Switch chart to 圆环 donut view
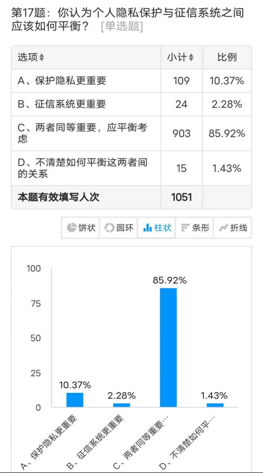 [119, 228]
